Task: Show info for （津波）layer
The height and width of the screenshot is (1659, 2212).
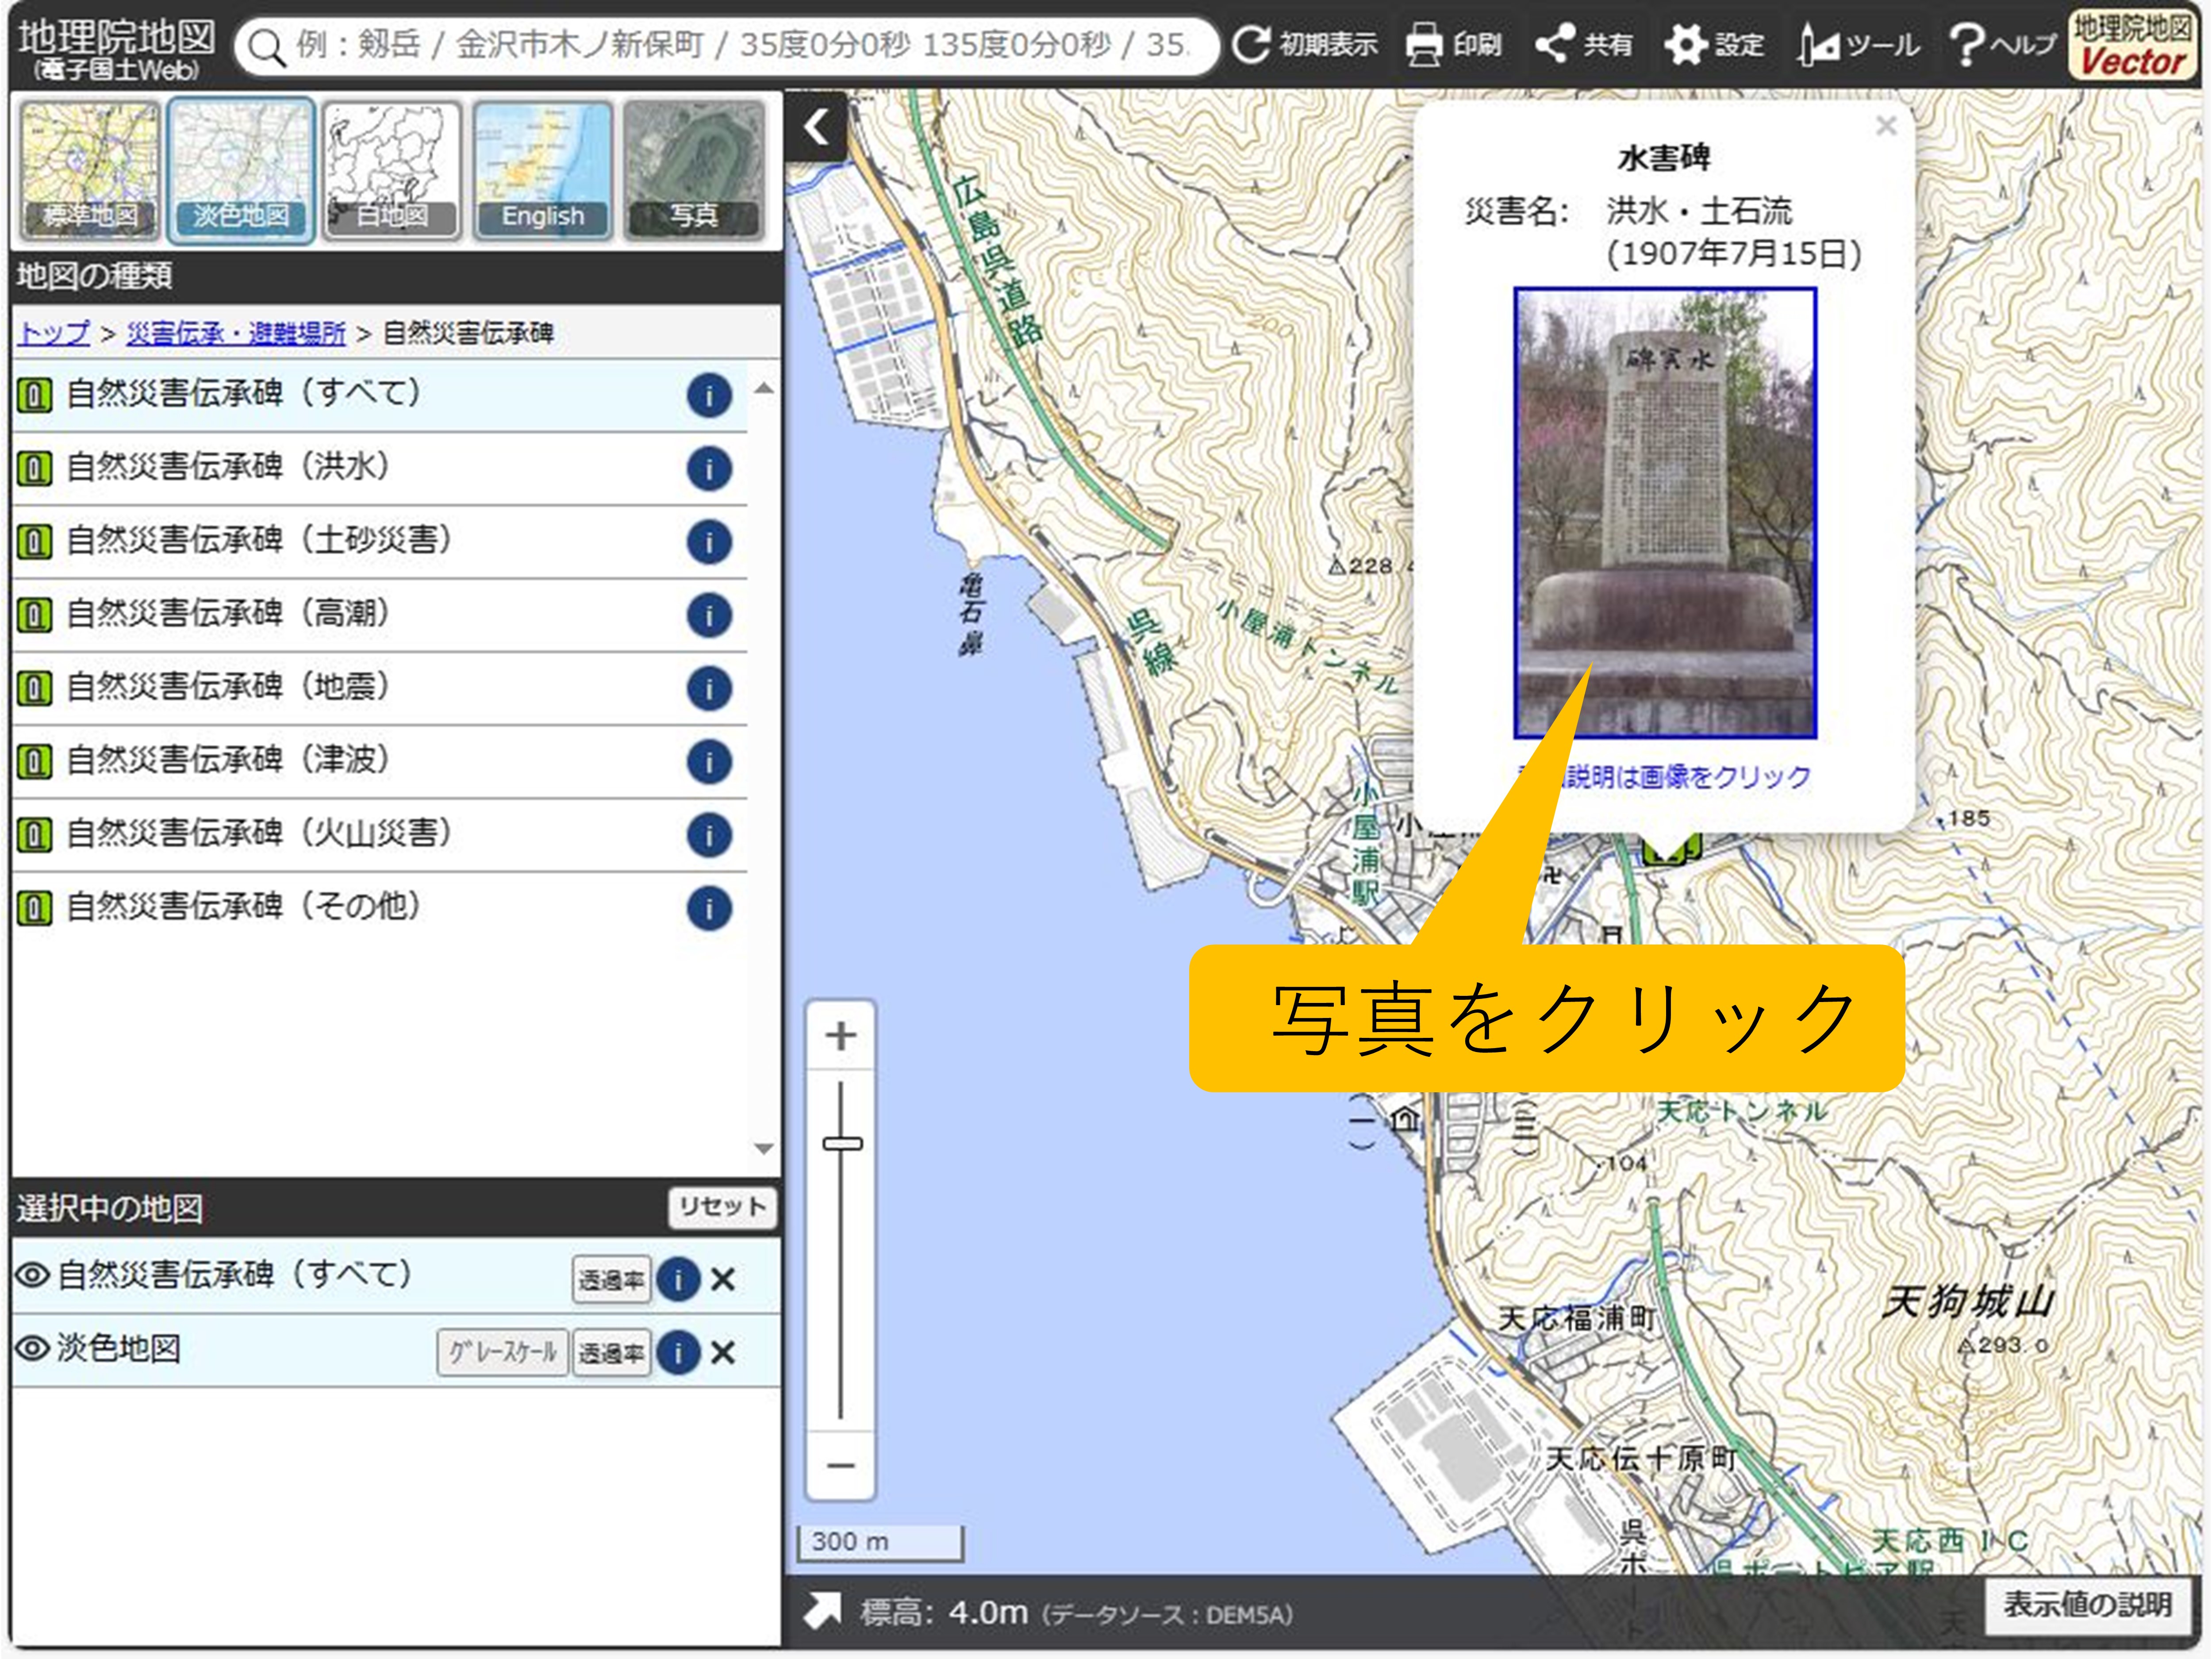Action: [709, 762]
